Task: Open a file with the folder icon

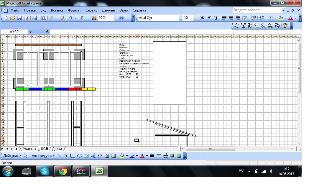Action: 13,18
